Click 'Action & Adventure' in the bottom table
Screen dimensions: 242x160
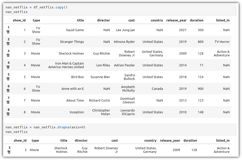coord(222,150)
